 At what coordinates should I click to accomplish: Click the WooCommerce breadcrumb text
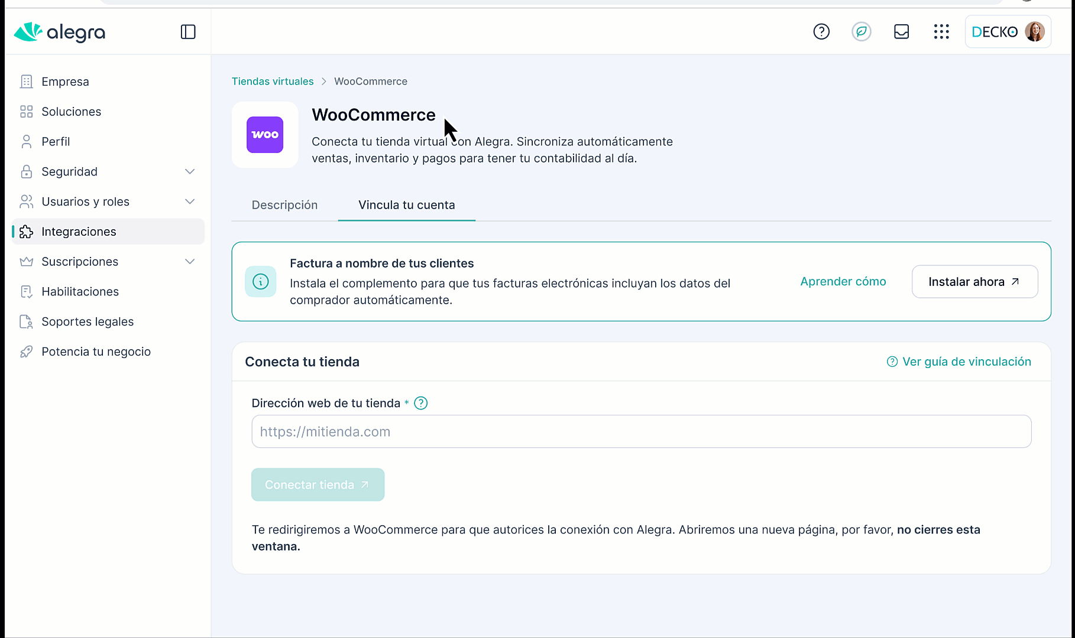pos(371,82)
